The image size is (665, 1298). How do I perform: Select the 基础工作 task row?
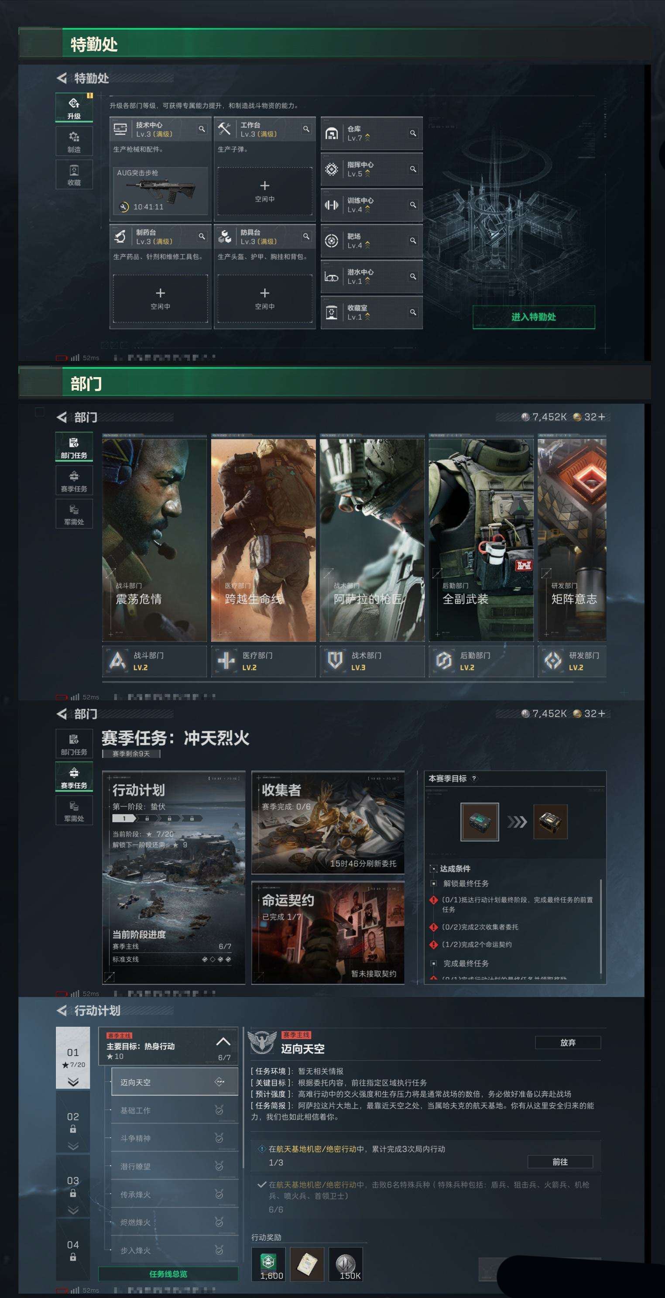click(x=174, y=1110)
